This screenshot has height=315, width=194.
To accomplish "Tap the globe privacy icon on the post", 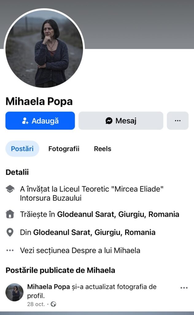I will click(53, 305).
